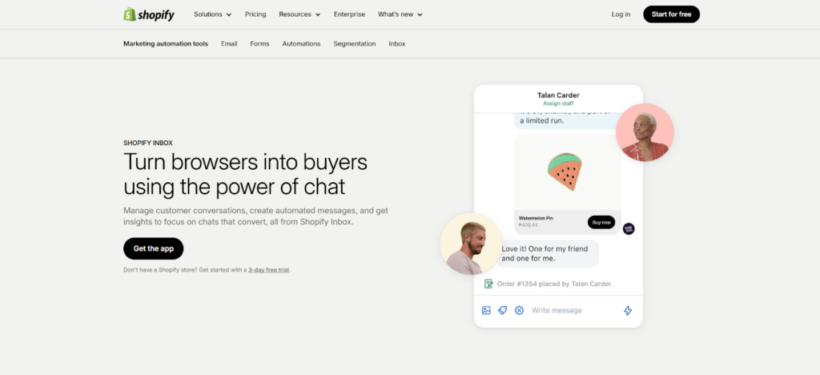Click the bearded man's profile photo
820x375 pixels.
tap(470, 243)
